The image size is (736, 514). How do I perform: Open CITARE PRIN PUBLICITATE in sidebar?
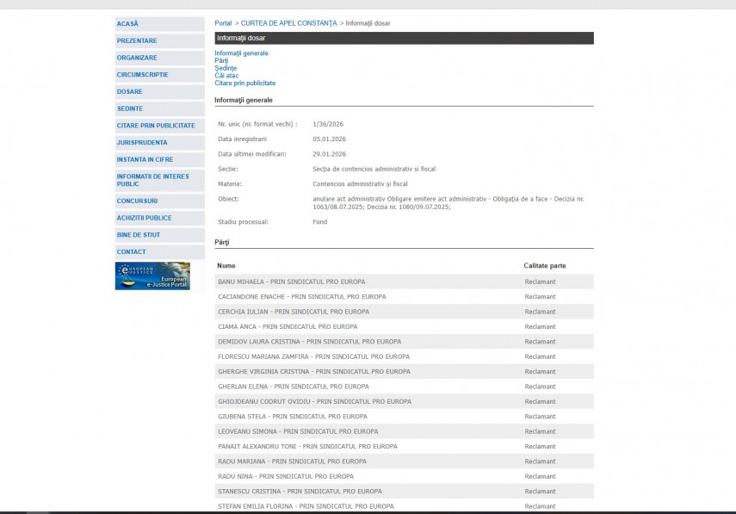(156, 126)
